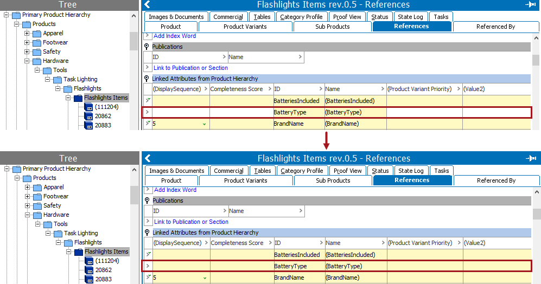
Task: Click the pin icon in the lower title bar
Action: (531, 158)
